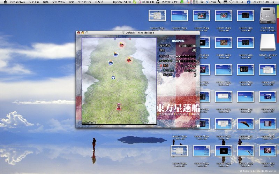This screenshot has width=279, height=174.
Task: Open the volume control menu
Action: 242,2
